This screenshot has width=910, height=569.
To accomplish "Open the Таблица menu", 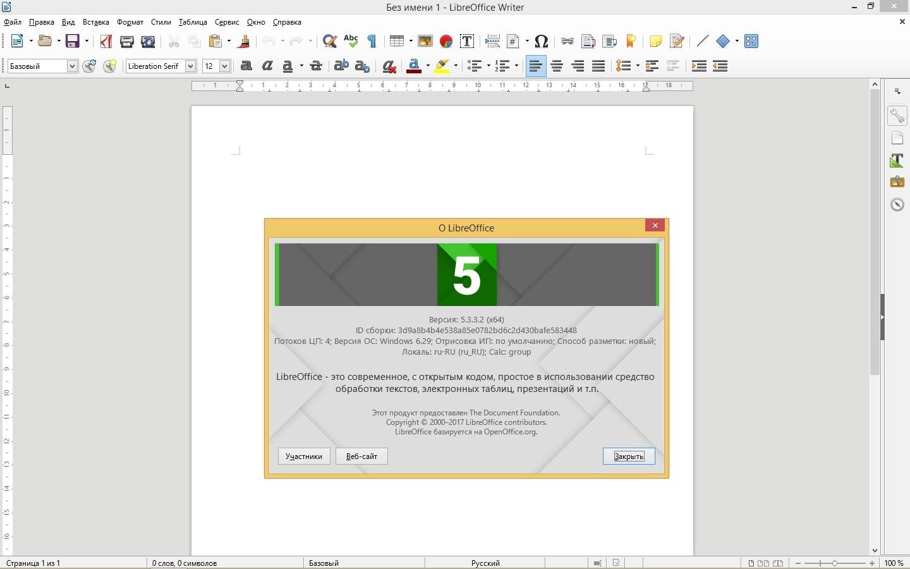I will 193,22.
